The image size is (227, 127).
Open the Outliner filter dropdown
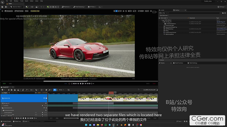tap(161, 13)
